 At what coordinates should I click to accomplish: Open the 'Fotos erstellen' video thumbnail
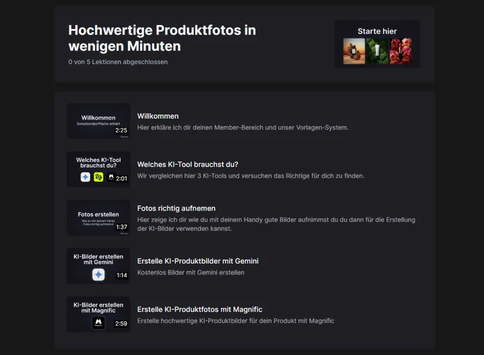(98, 218)
